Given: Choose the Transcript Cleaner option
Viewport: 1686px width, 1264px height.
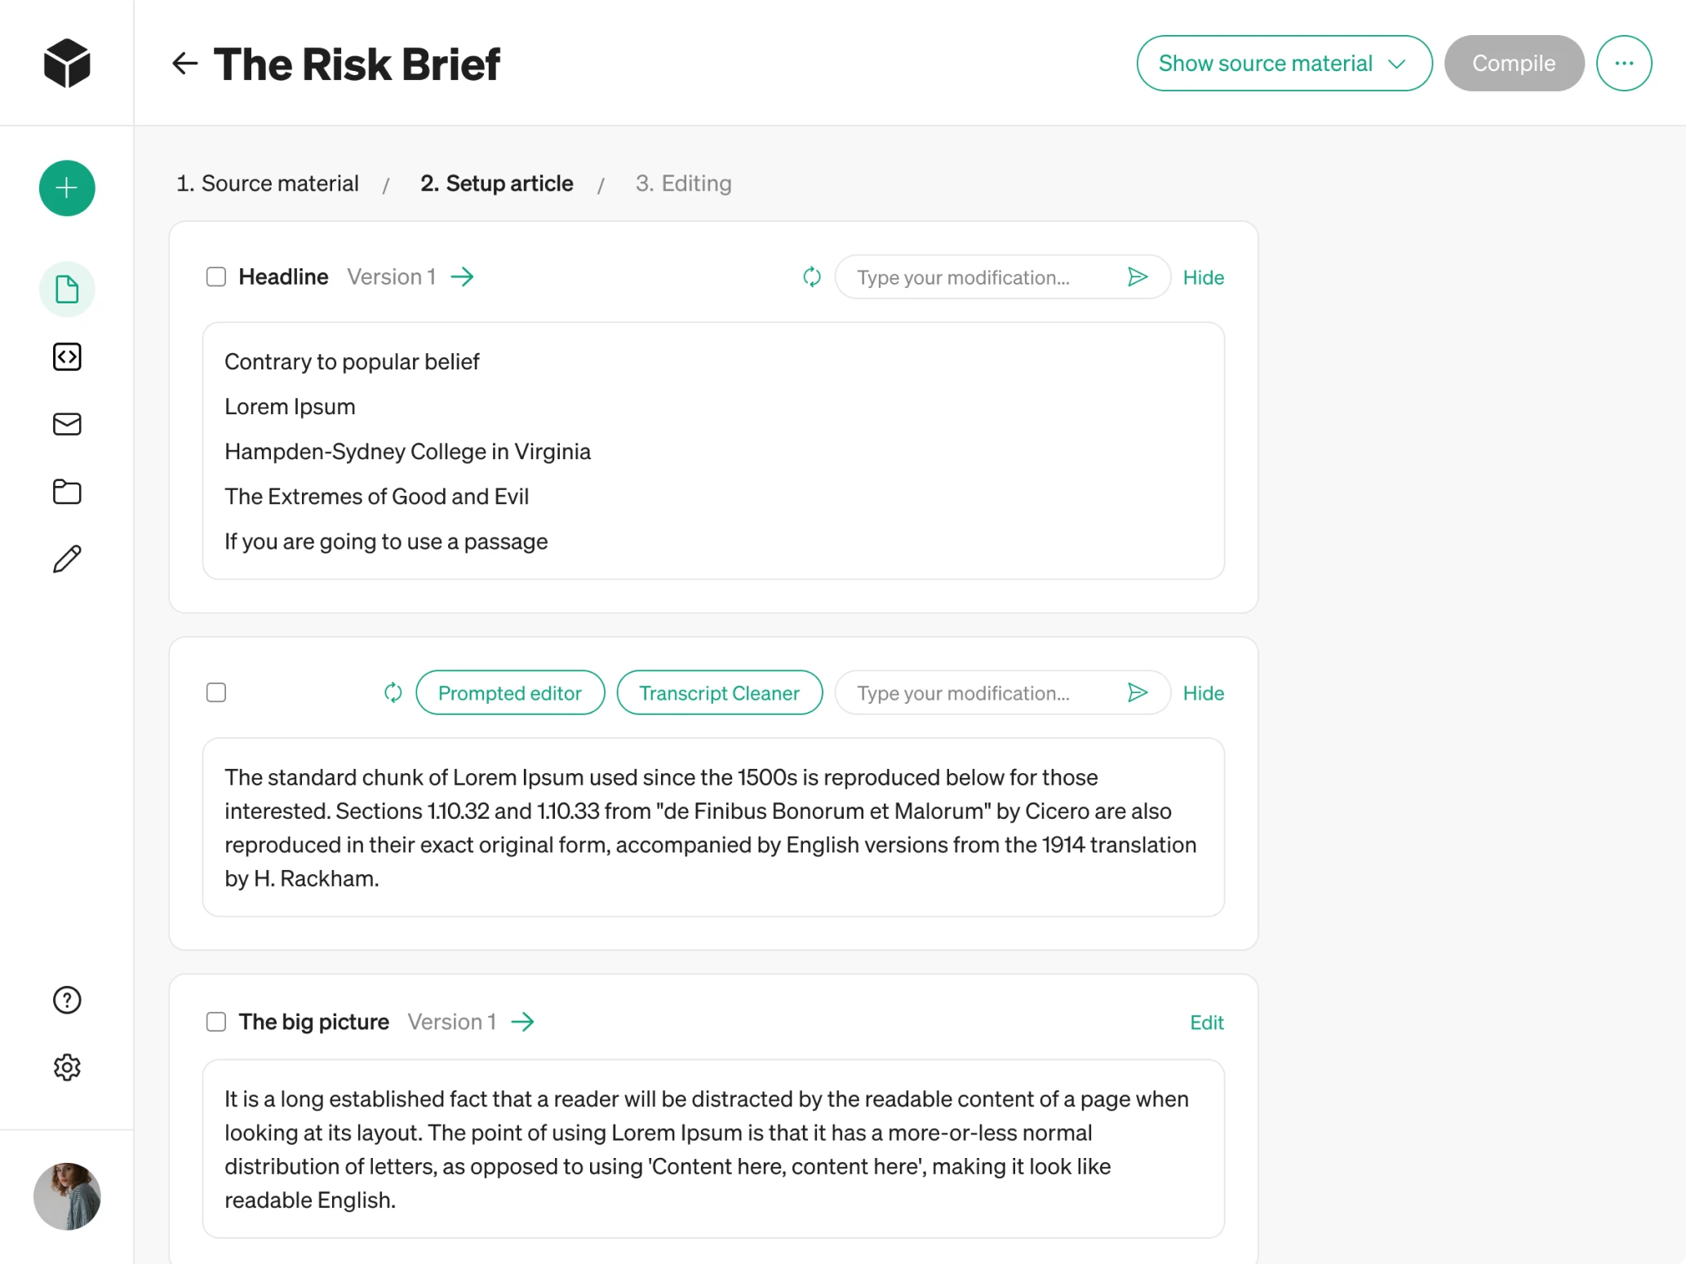Looking at the screenshot, I should coord(719,692).
